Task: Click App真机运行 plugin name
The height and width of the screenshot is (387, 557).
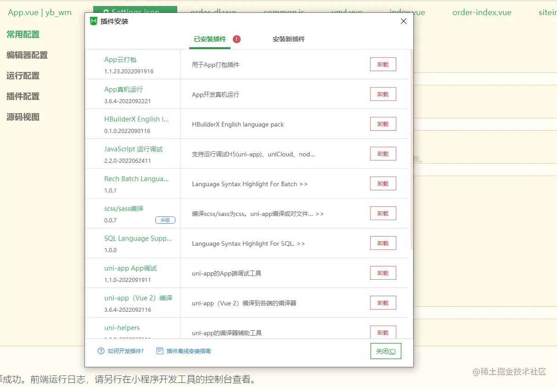Action: coord(124,89)
